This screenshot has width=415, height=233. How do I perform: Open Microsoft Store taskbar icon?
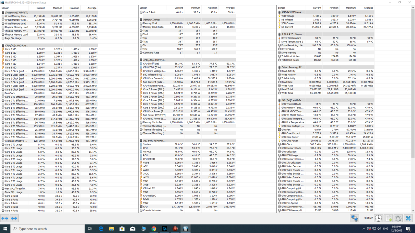point(122,229)
